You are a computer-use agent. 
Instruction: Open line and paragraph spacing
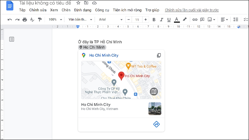point(236,20)
